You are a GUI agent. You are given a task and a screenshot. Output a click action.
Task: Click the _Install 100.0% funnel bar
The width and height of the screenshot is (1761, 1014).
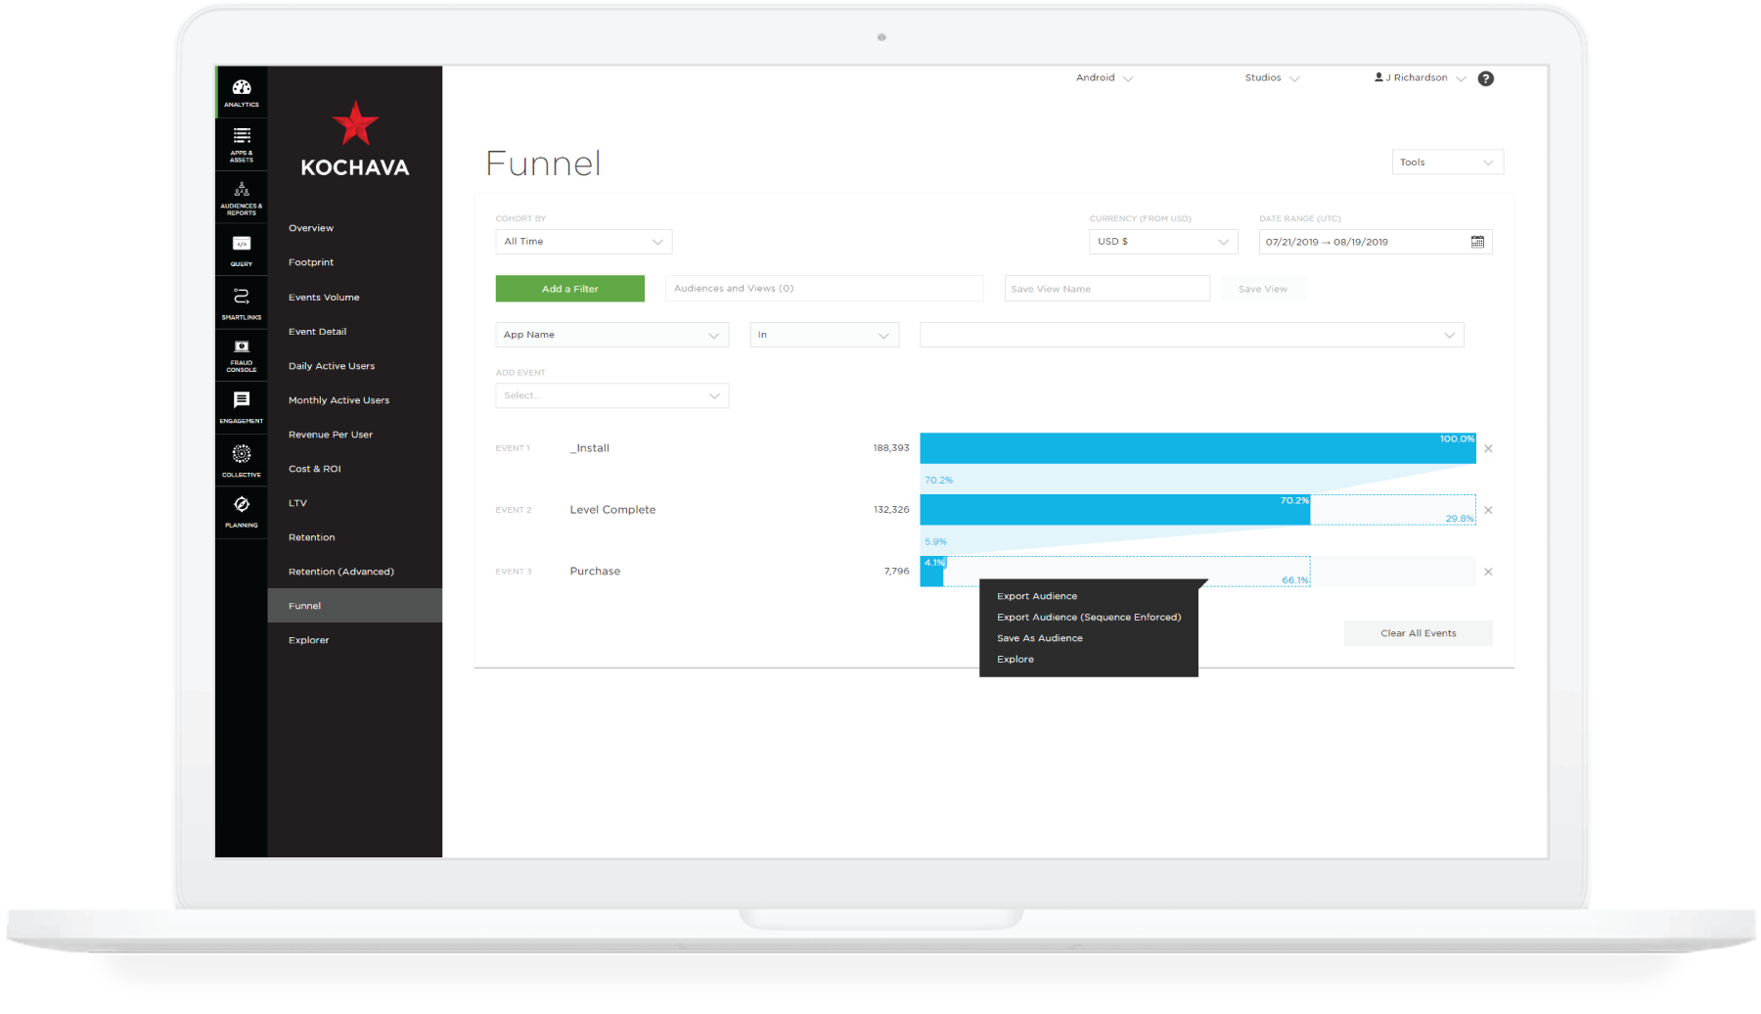[1197, 448]
